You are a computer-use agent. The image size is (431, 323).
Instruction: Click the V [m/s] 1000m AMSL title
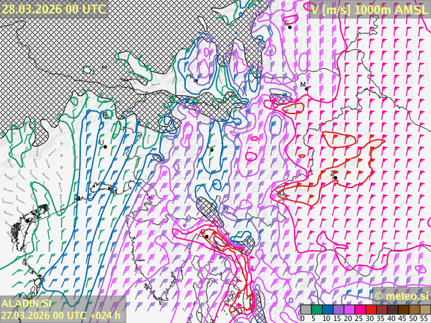click(x=369, y=9)
